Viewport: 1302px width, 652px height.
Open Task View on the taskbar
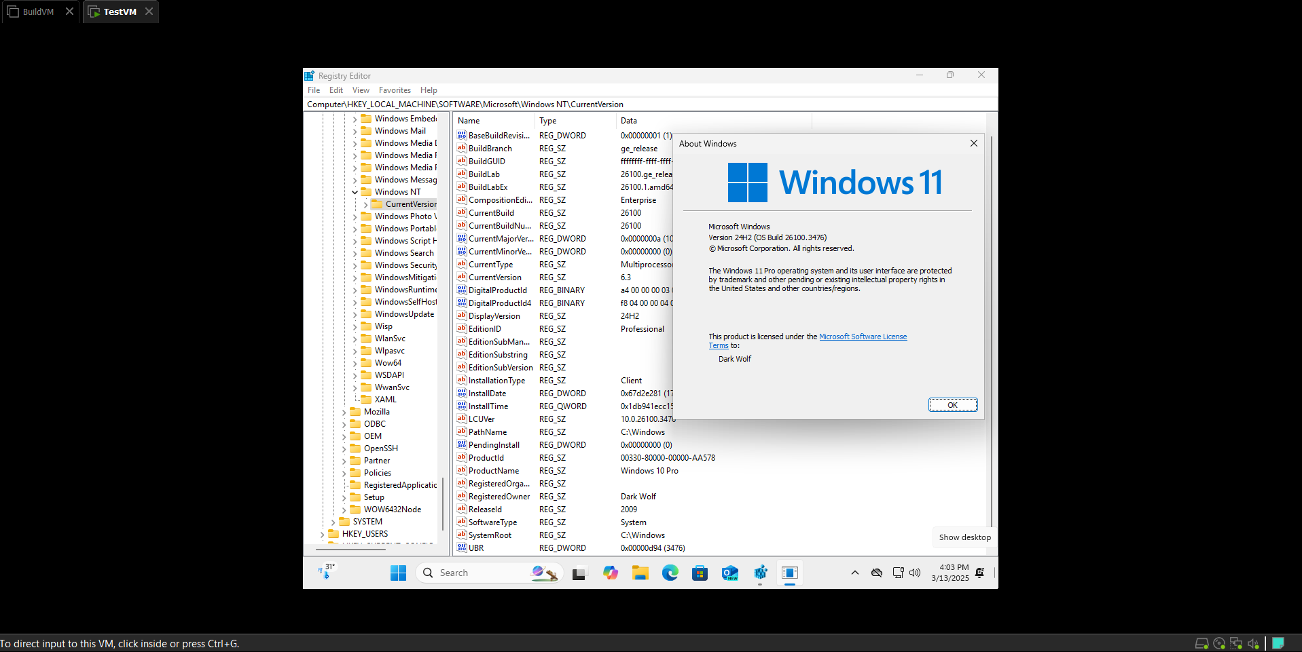point(579,574)
